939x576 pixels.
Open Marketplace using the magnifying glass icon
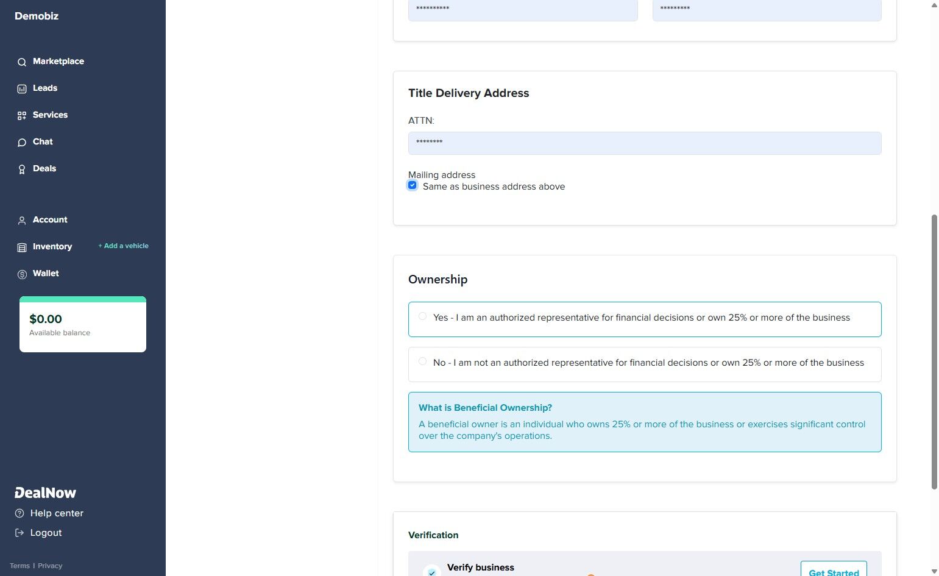point(21,62)
